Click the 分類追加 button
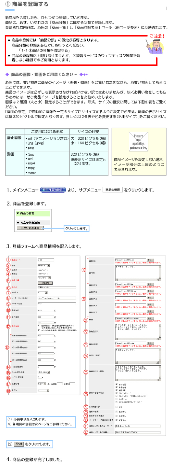 click(x=45, y=283)
